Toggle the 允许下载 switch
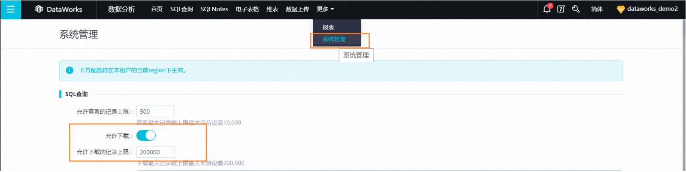 tap(146, 136)
